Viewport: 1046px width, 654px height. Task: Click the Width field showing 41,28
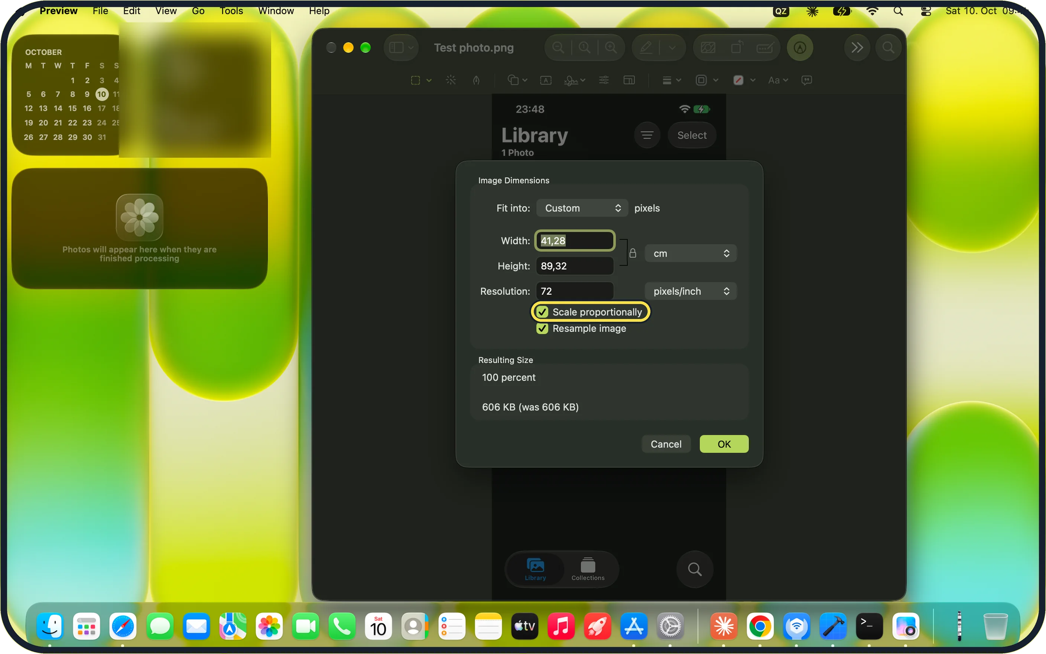pos(575,241)
